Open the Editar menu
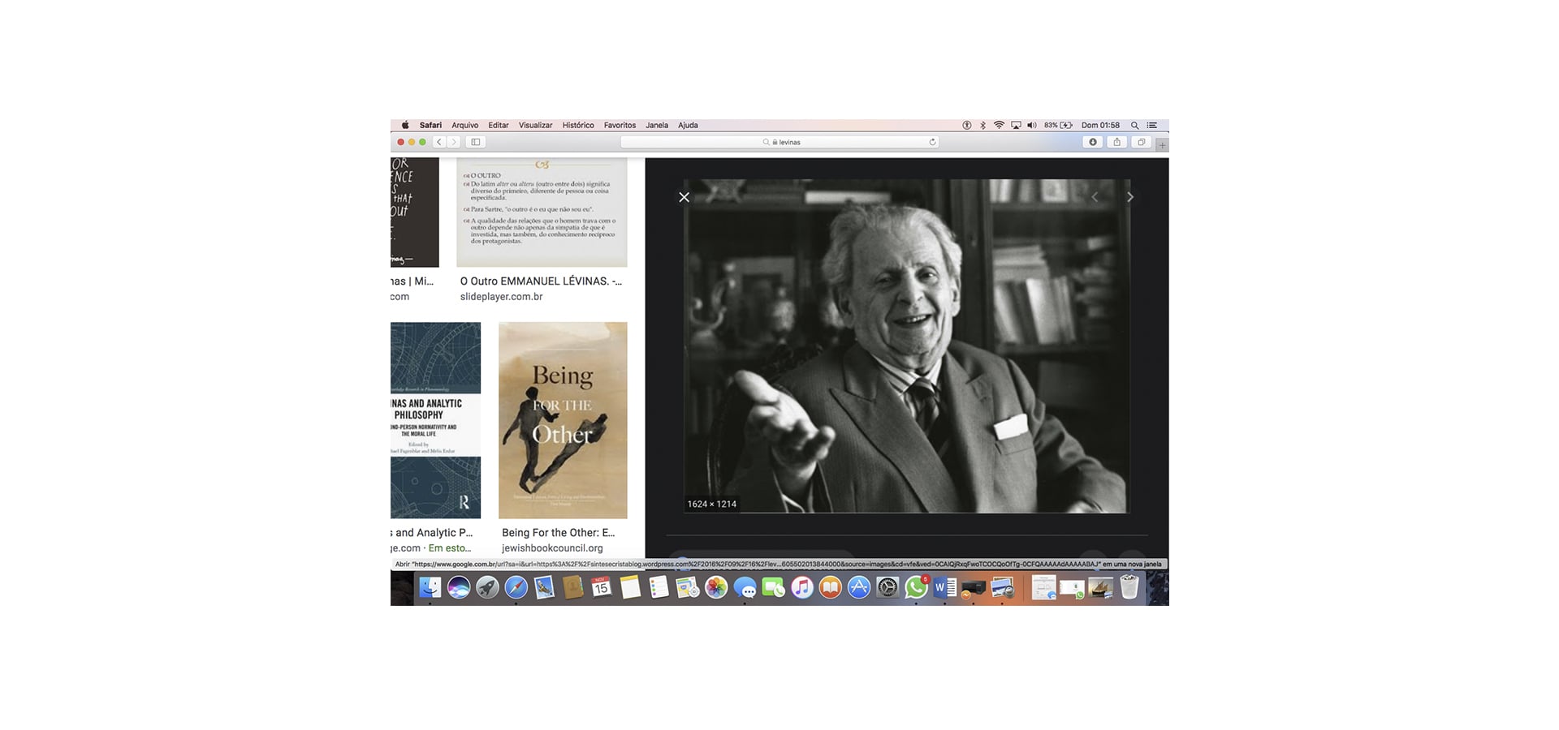This screenshot has height=730, width=1559. click(499, 125)
